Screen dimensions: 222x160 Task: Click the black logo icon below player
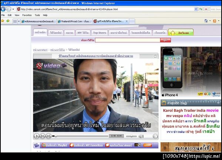(x=138, y=145)
